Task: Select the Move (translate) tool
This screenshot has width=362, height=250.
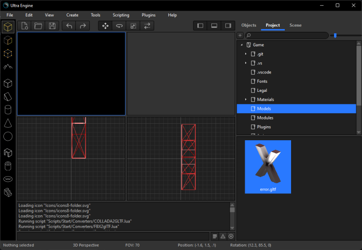Action: click(105, 26)
